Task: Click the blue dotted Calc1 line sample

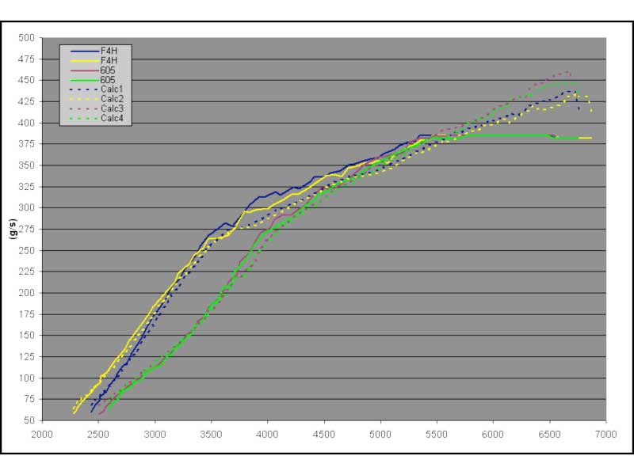Action: click(x=79, y=89)
